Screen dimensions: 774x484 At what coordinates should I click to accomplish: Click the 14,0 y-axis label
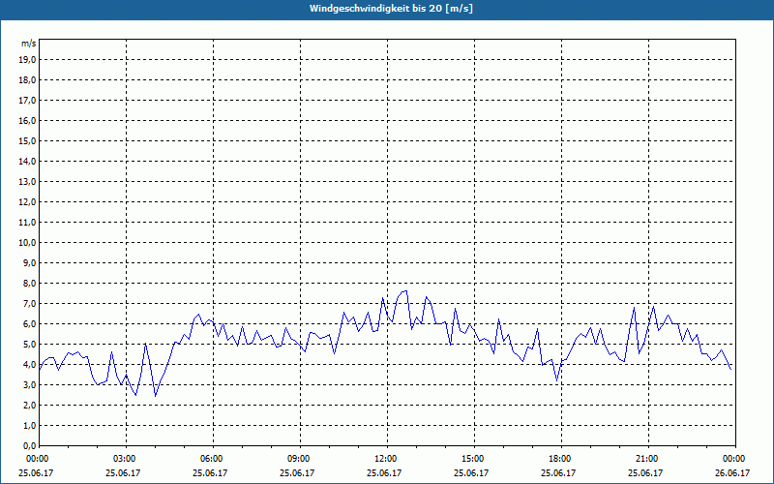pyautogui.click(x=28, y=162)
